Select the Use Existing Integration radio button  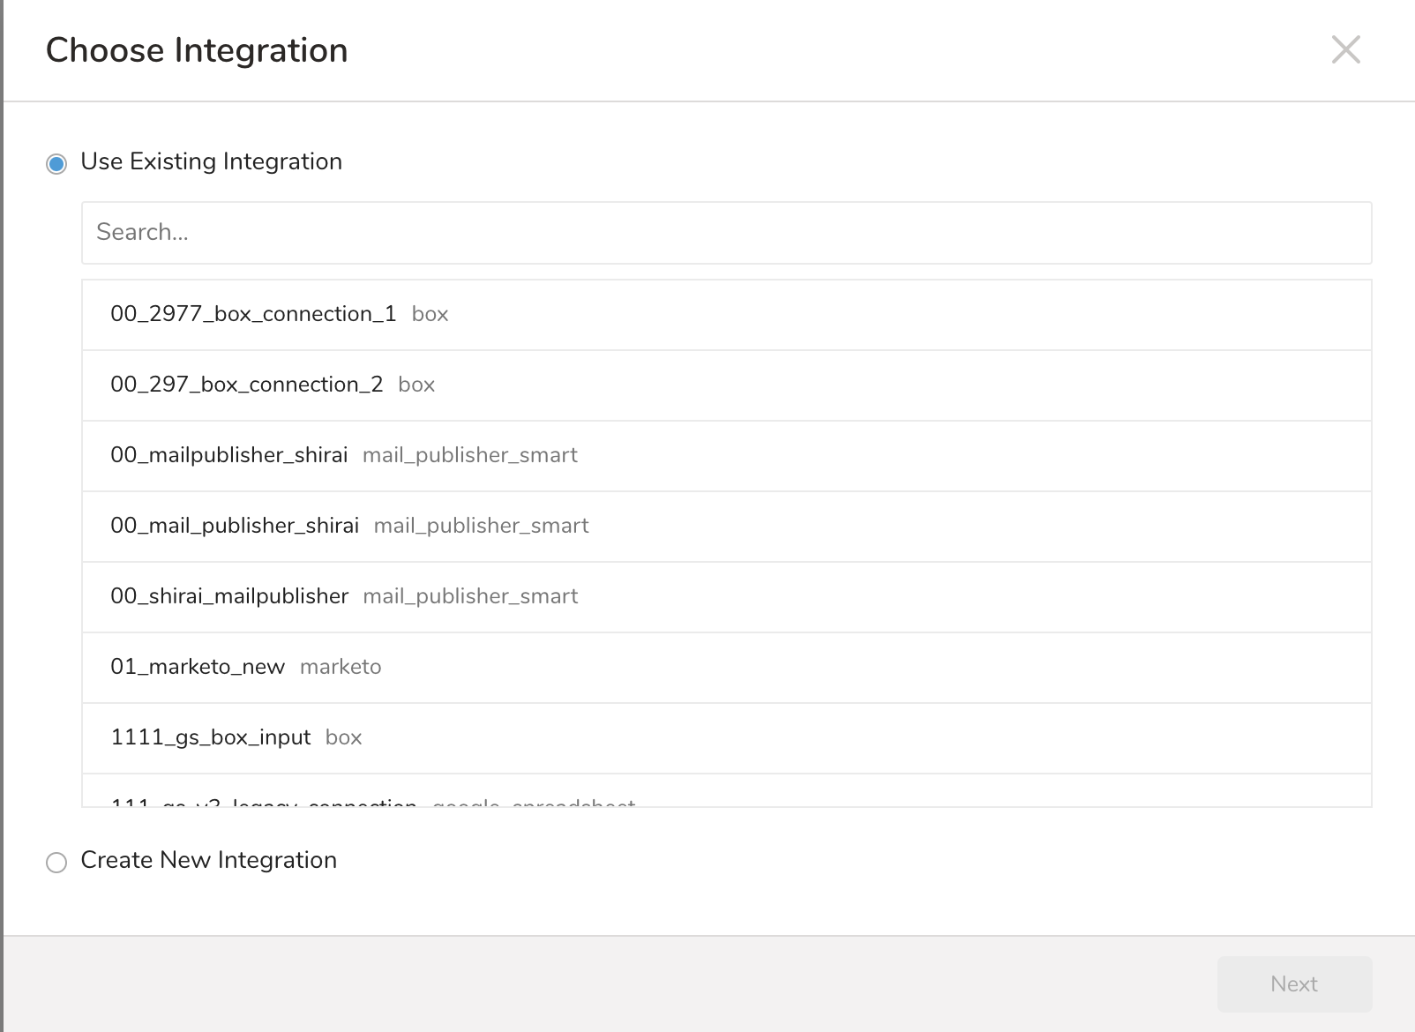56,164
